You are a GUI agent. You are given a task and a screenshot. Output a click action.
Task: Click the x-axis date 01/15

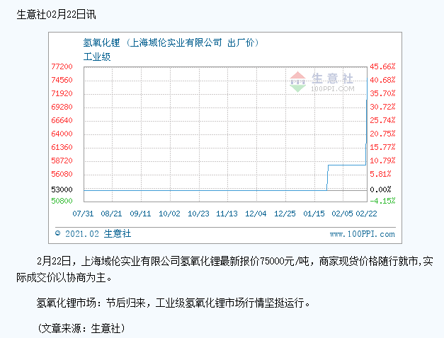coord(314,214)
